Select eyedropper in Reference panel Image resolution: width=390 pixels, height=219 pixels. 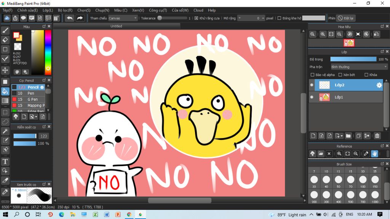[x=366, y=154]
